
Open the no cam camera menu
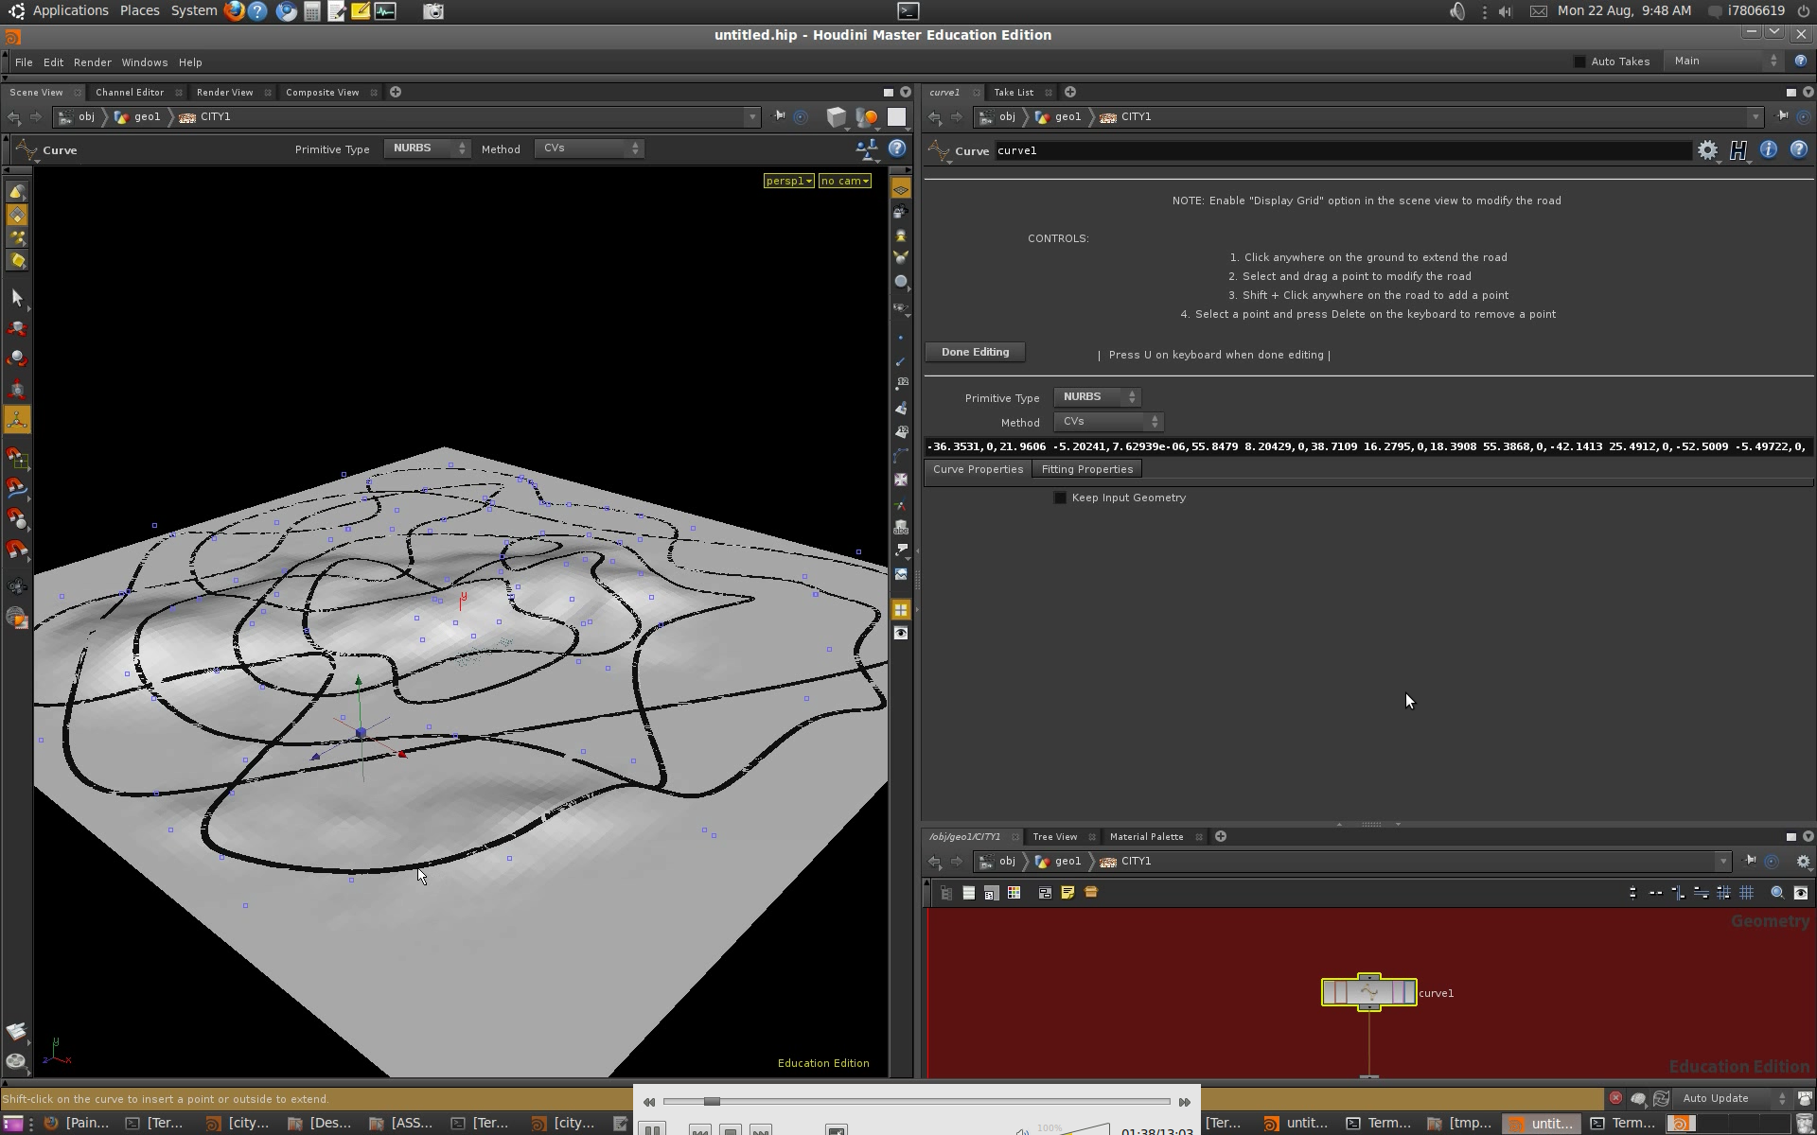pos(845,181)
